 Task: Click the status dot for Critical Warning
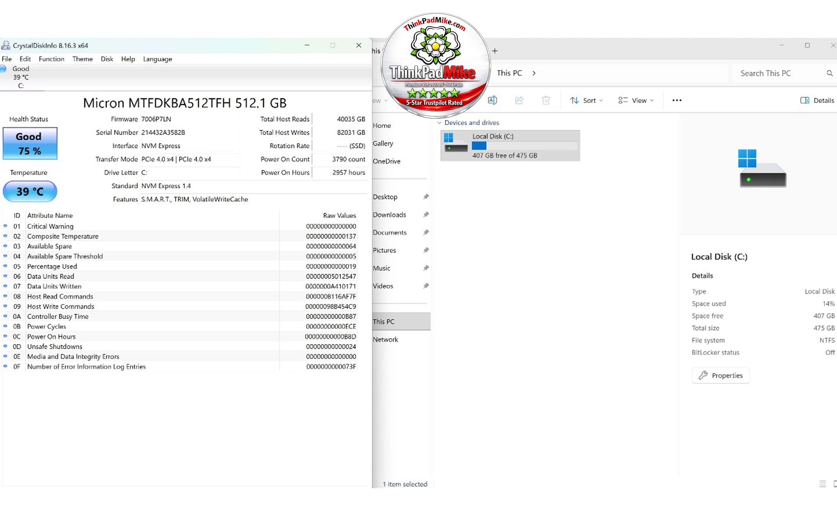coord(5,226)
